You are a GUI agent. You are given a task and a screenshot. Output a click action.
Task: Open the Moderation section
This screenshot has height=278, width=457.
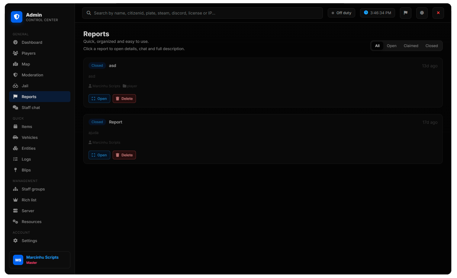point(40,75)
